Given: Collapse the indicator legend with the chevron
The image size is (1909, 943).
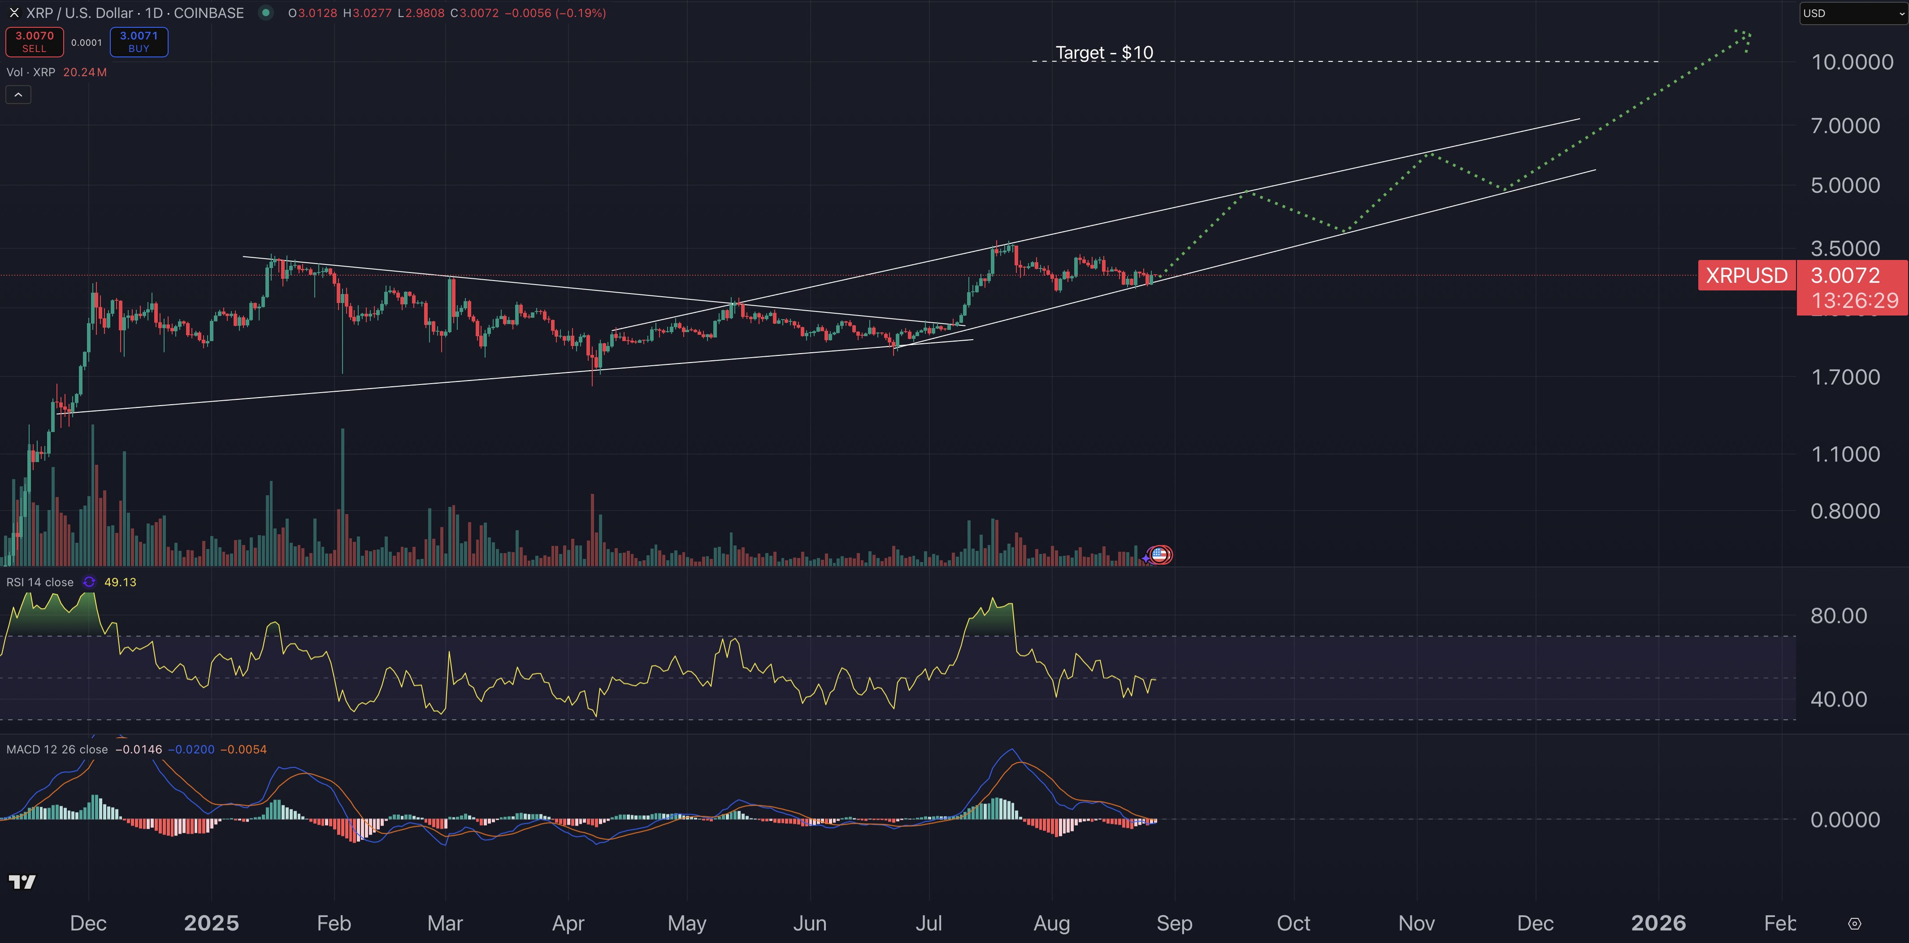Looking at the screenshot, I should (x=18, y=95).
